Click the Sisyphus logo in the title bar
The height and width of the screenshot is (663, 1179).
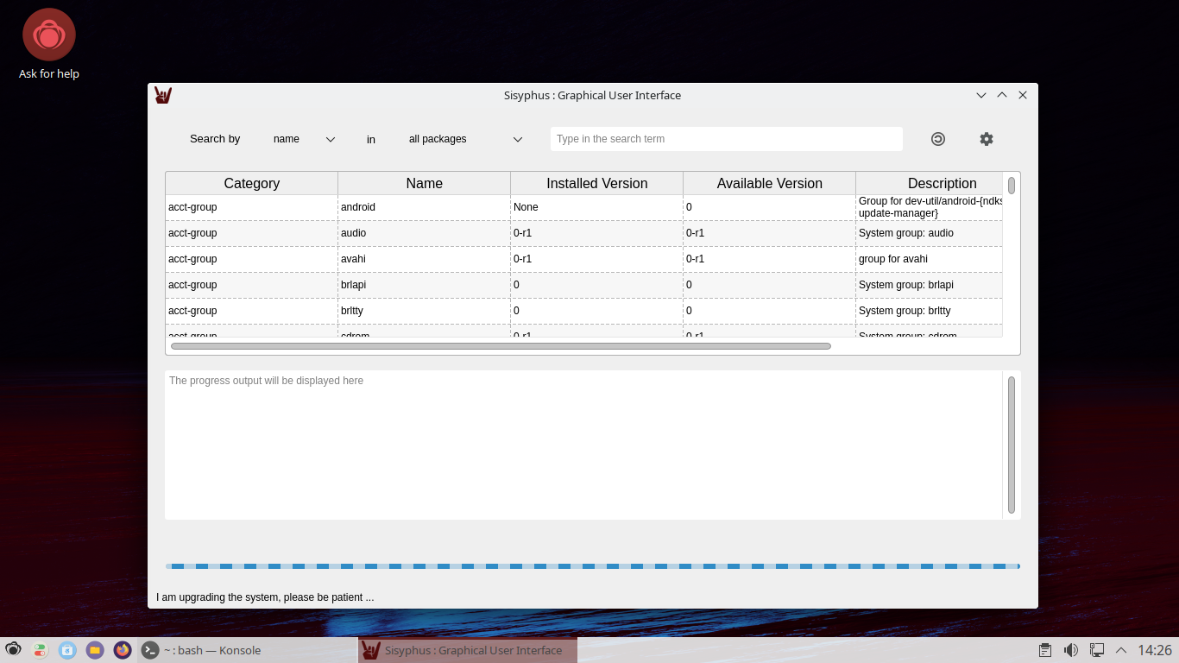pyautogui.click(x=163, y=95)
